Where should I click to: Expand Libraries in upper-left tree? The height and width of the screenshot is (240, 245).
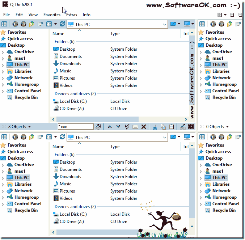click(x=3, y=71)
